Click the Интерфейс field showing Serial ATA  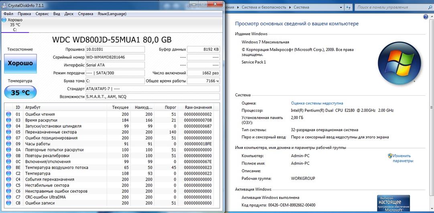coord(115,65)
